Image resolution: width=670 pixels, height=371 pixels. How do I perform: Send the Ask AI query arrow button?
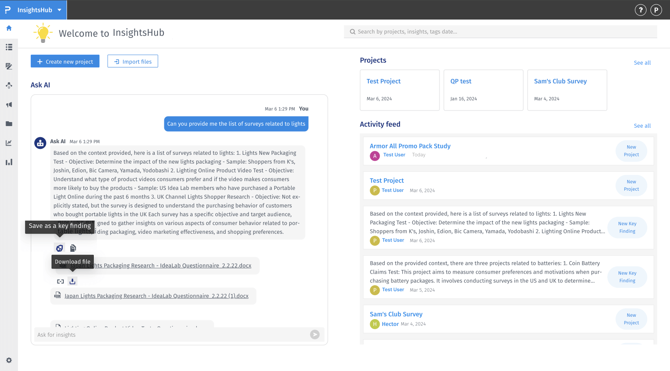click(x=315, y=335)
